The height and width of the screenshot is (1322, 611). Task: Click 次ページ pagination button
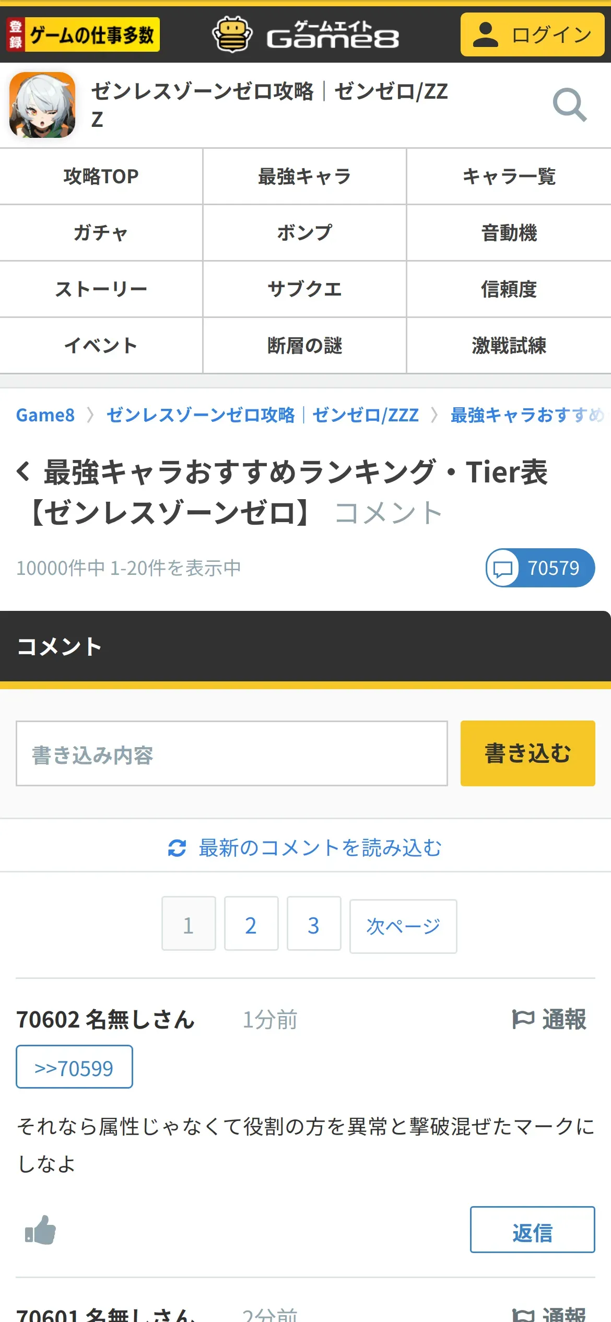coord(403,926)
